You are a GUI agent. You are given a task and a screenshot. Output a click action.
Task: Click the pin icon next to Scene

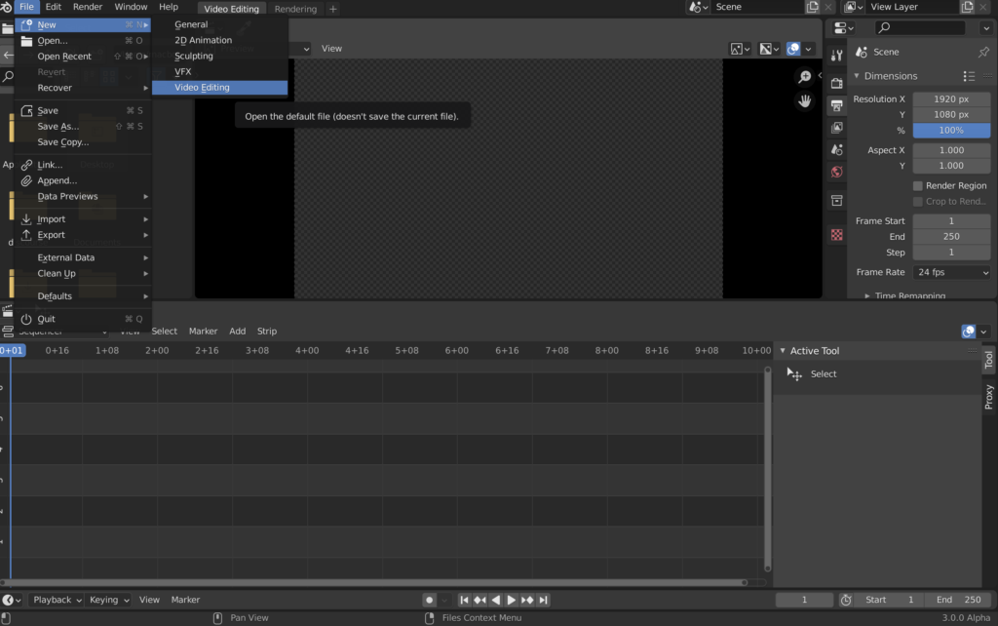pyautogui.click(x=983, y=52)
